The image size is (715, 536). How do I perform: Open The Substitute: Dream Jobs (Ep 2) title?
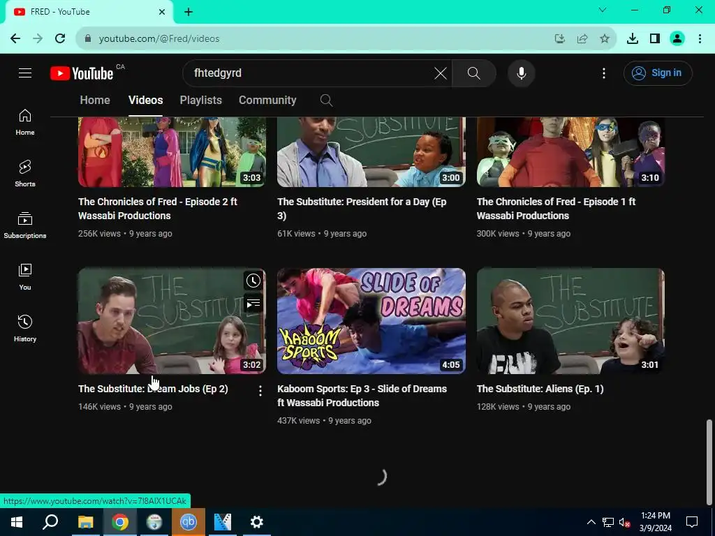coord(153,389)
